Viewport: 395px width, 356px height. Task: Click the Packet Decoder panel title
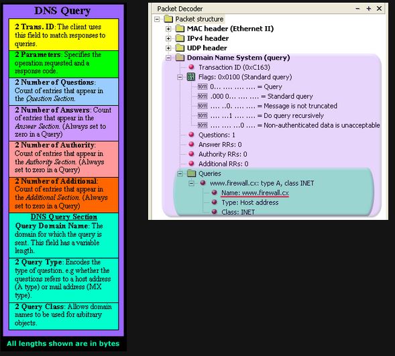(x=180, y=9)
